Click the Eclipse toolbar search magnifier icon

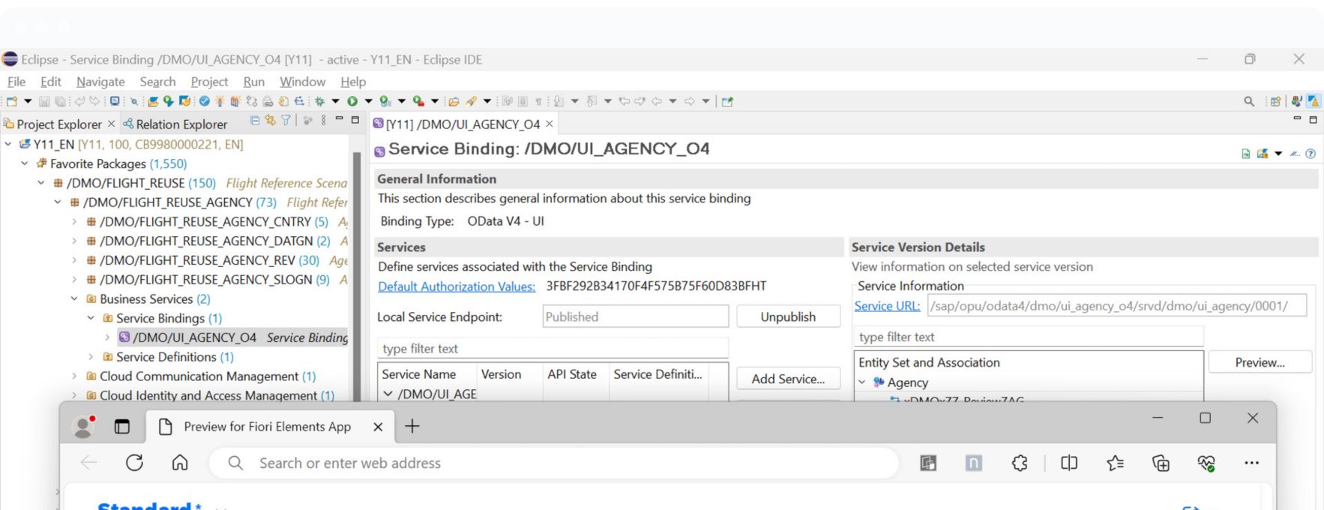(x=1248, y=101)
